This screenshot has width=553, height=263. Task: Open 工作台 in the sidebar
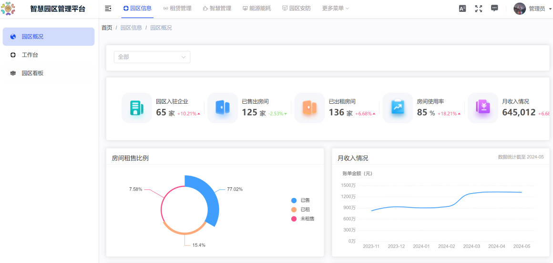(49, 55)
